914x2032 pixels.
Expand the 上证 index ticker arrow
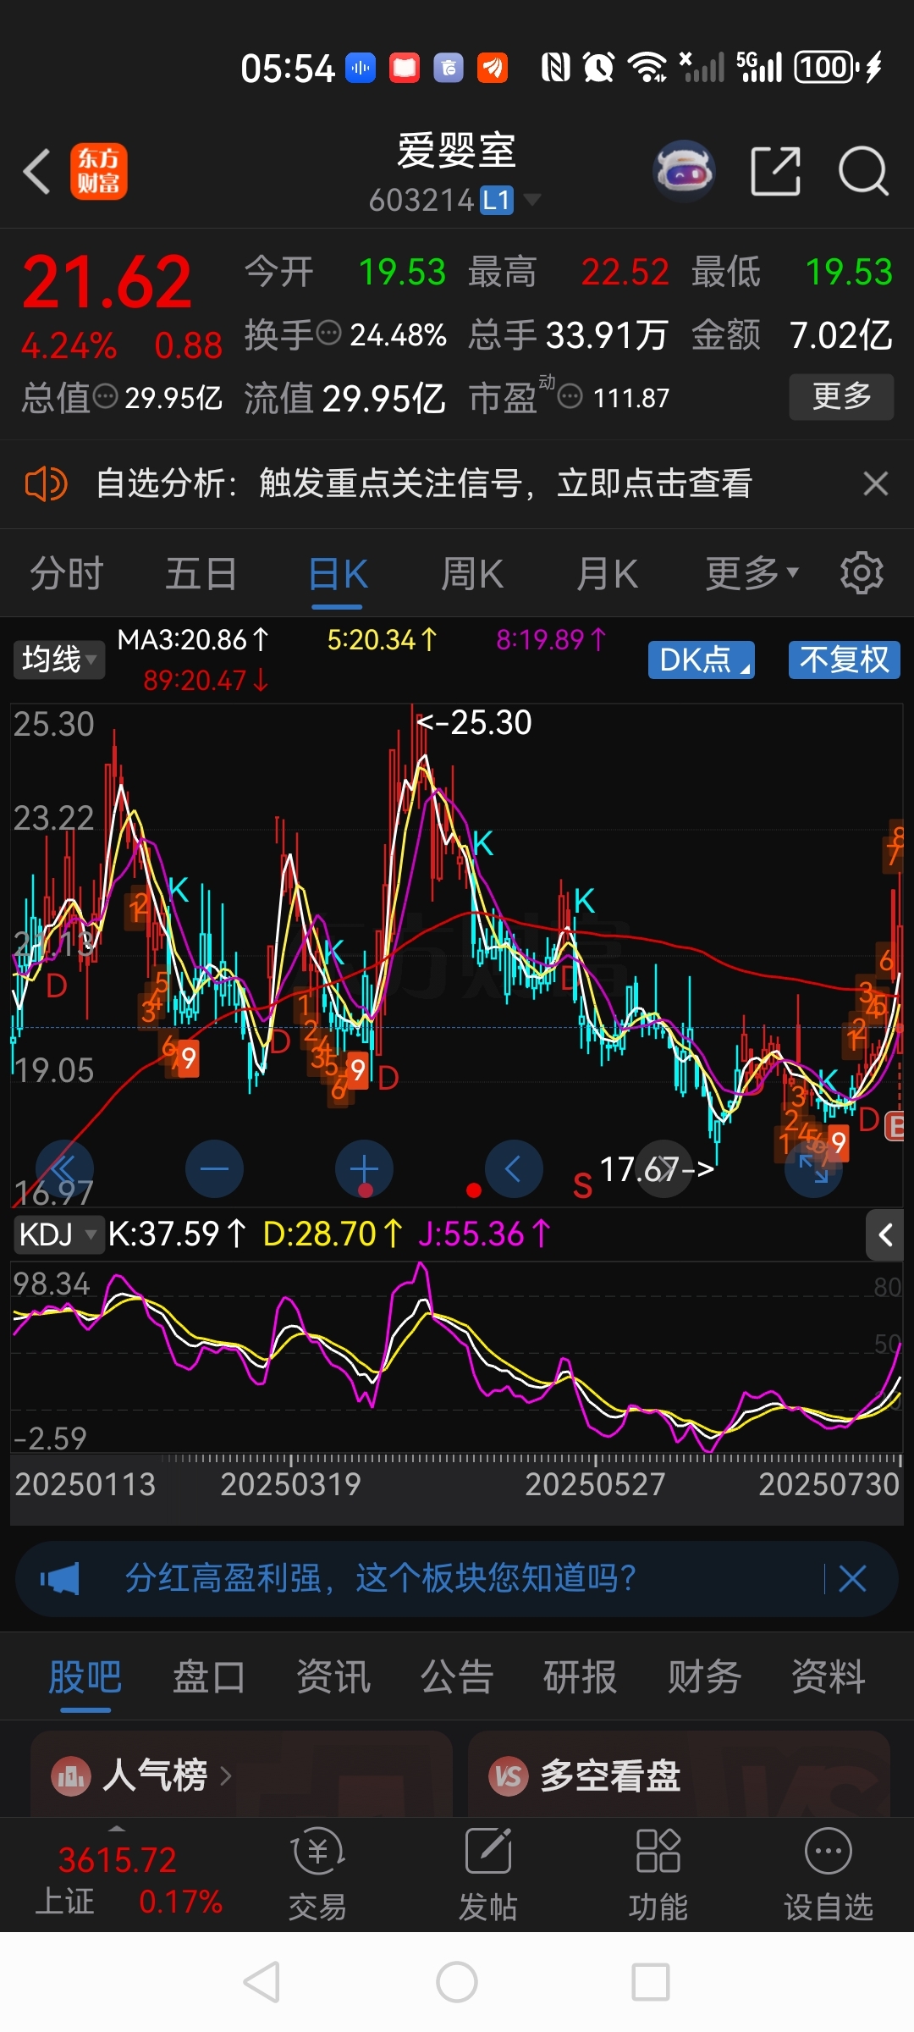[117, 1828]
